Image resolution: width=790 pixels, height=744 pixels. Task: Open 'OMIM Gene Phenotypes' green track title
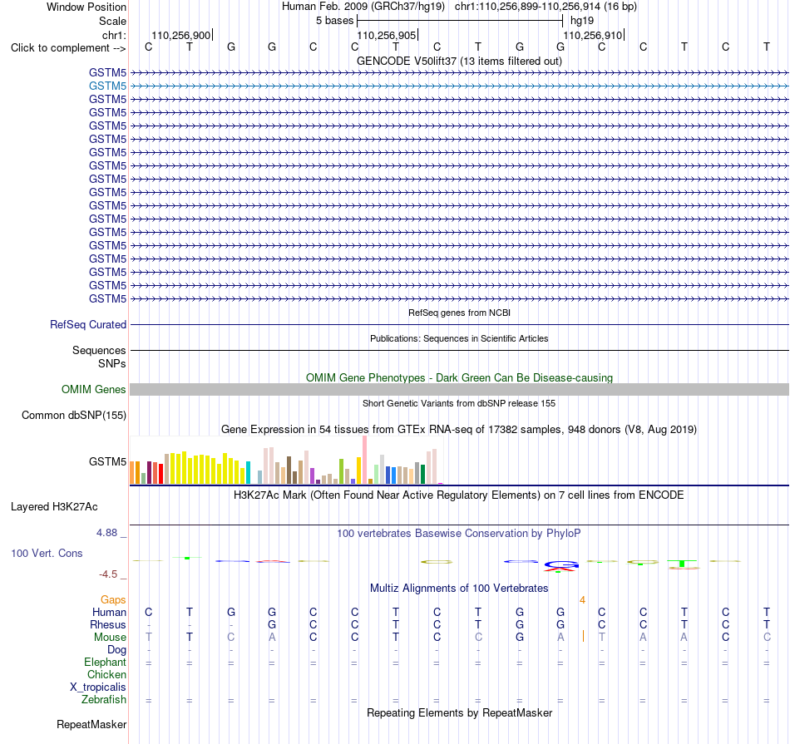click(x=459, y=377)
